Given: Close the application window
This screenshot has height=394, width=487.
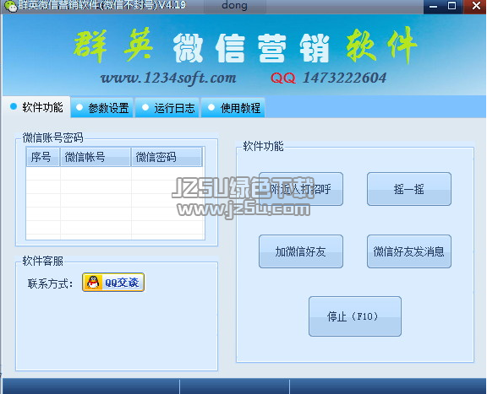Looking at the screenshot, I should coord(475,6).
